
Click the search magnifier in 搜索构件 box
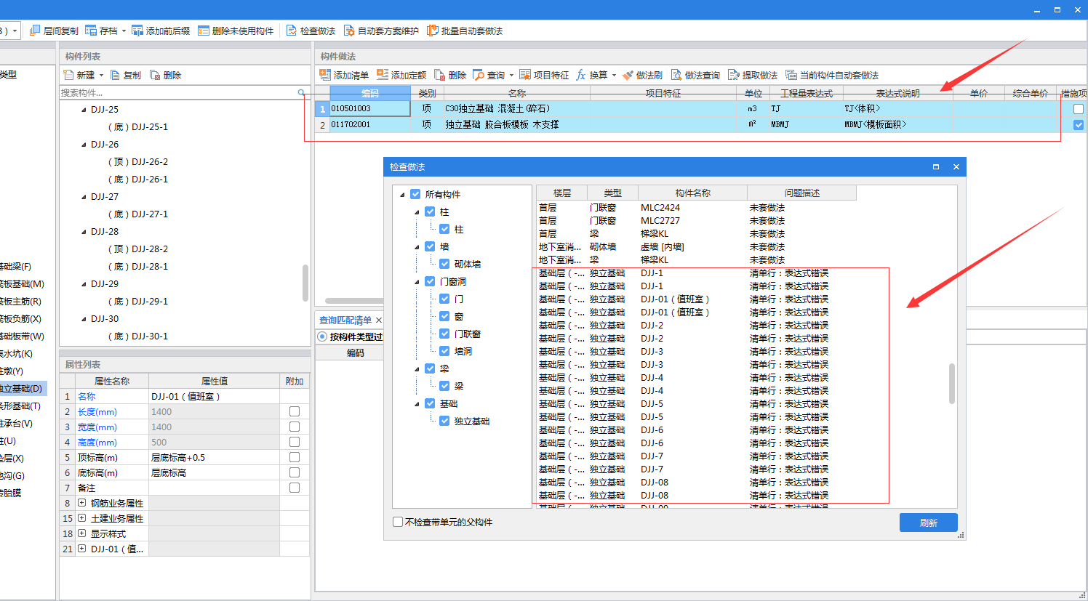coord(301,92)
